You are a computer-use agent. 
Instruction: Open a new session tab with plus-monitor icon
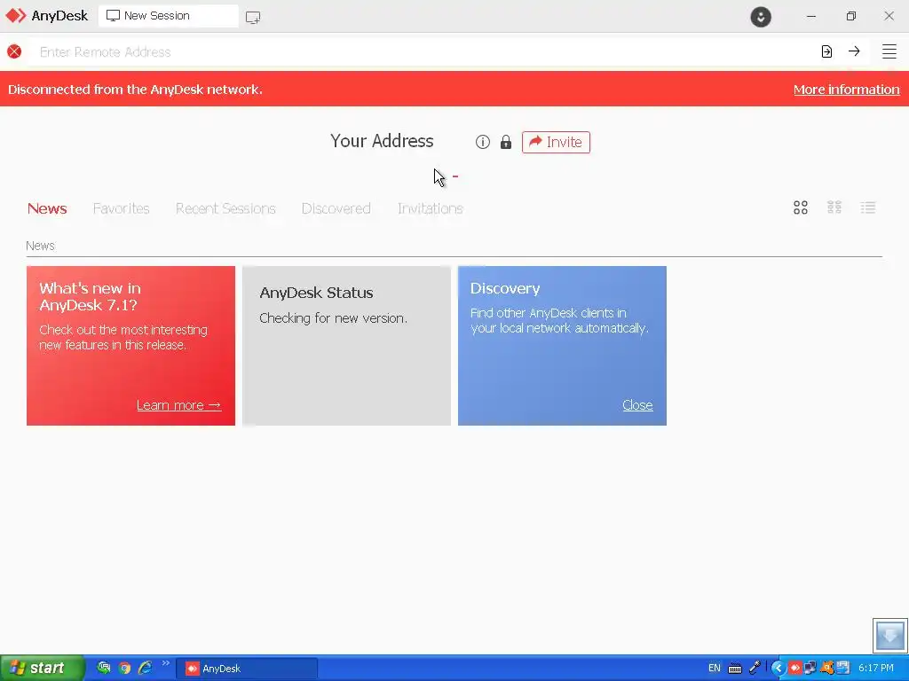253,17
